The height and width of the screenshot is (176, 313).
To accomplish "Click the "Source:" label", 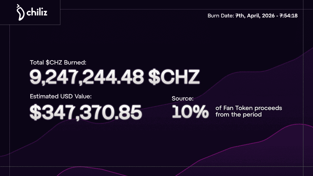I will point(183,98).
